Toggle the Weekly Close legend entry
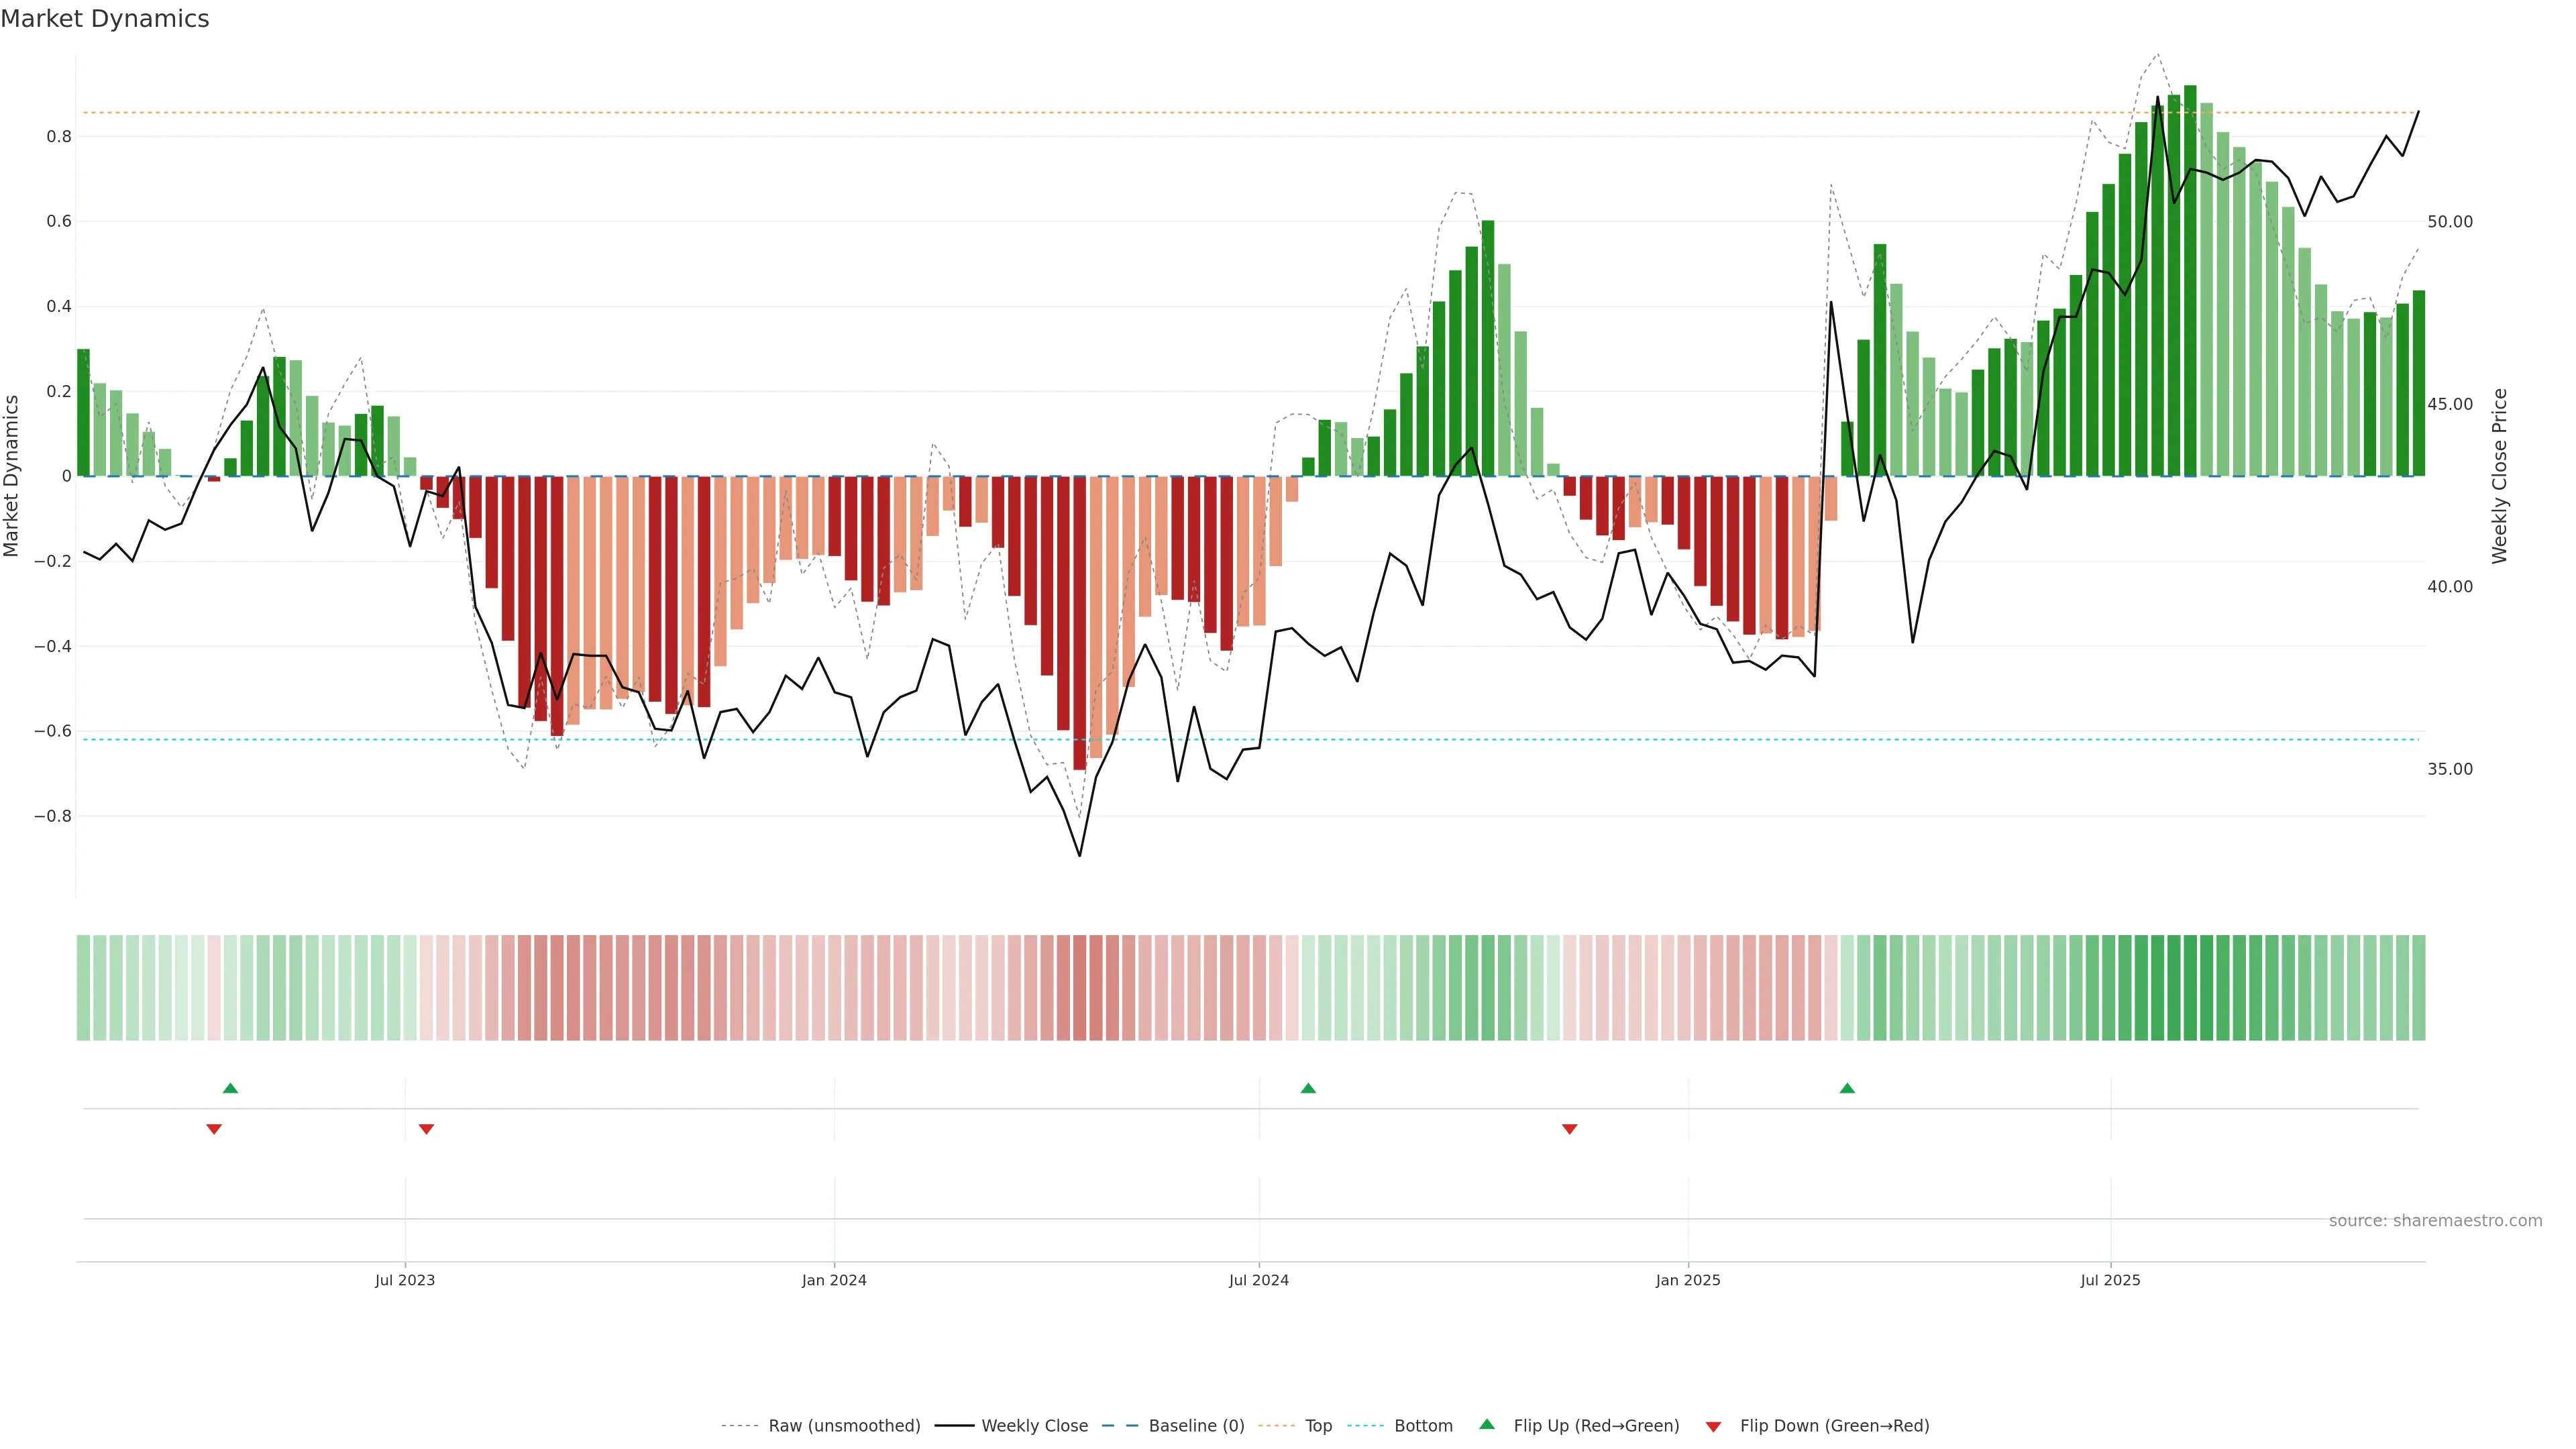Image resolution: width=2576 pixels, height=1449 pixels. pyautogui.click(x=1034, y=1426)
